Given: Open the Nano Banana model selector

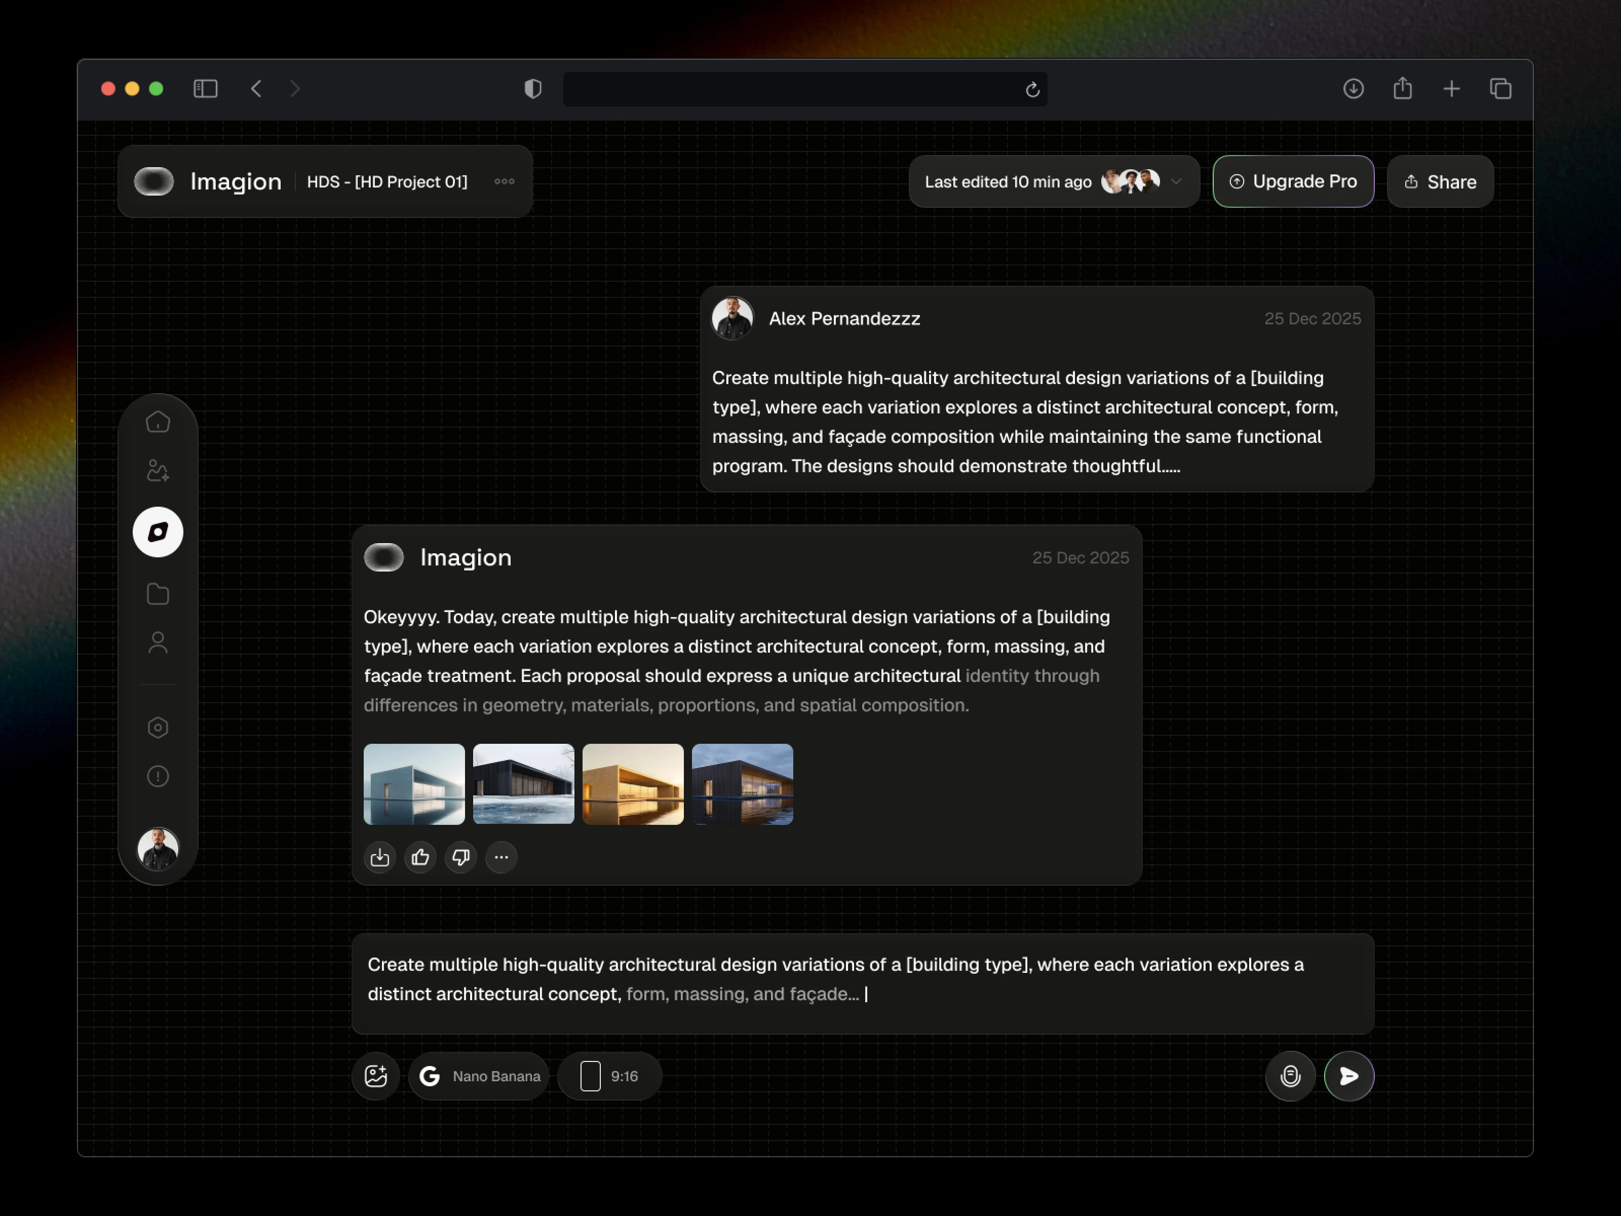Looking at the screenshot, I should 479,1076.
